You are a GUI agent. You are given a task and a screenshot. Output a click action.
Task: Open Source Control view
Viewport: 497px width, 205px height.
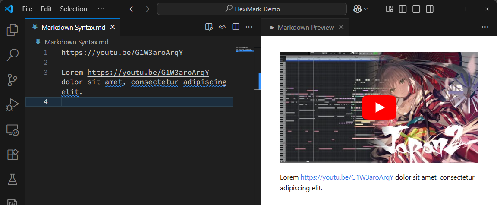pyautogui.click(x=13, y=80)
